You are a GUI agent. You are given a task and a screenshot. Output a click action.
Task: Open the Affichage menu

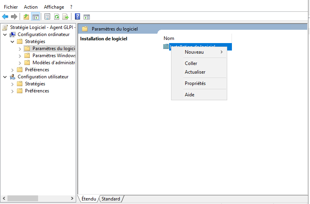pyautogui.click(x=54, y=7)
